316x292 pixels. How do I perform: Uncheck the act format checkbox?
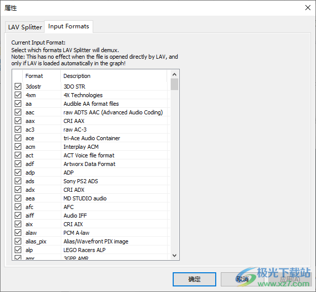coord(18,155)
